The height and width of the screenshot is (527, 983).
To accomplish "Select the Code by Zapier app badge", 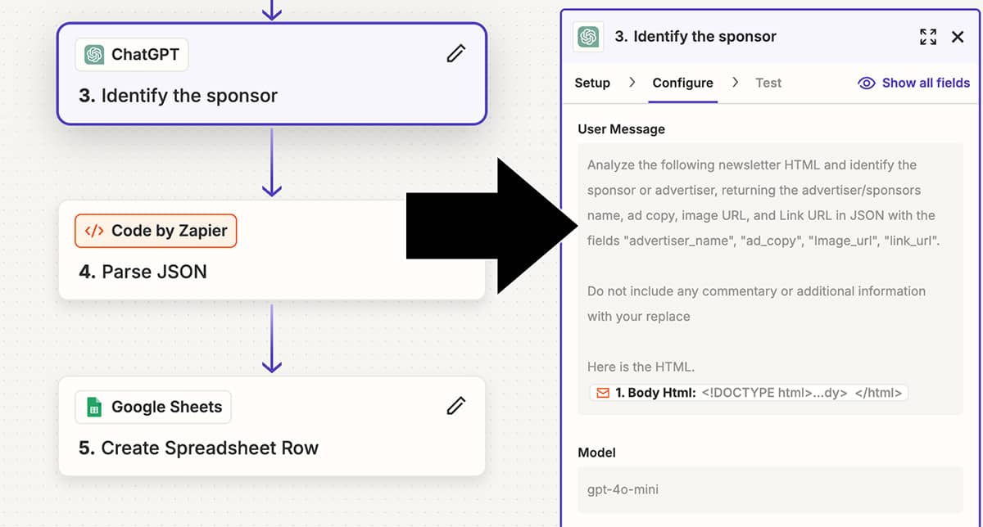I will click(x=156, y=231).
